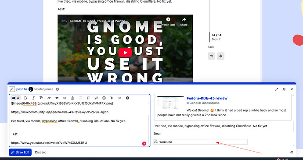
Task: Click the preview pane scrollbar
Action: (x=294, y=126)
